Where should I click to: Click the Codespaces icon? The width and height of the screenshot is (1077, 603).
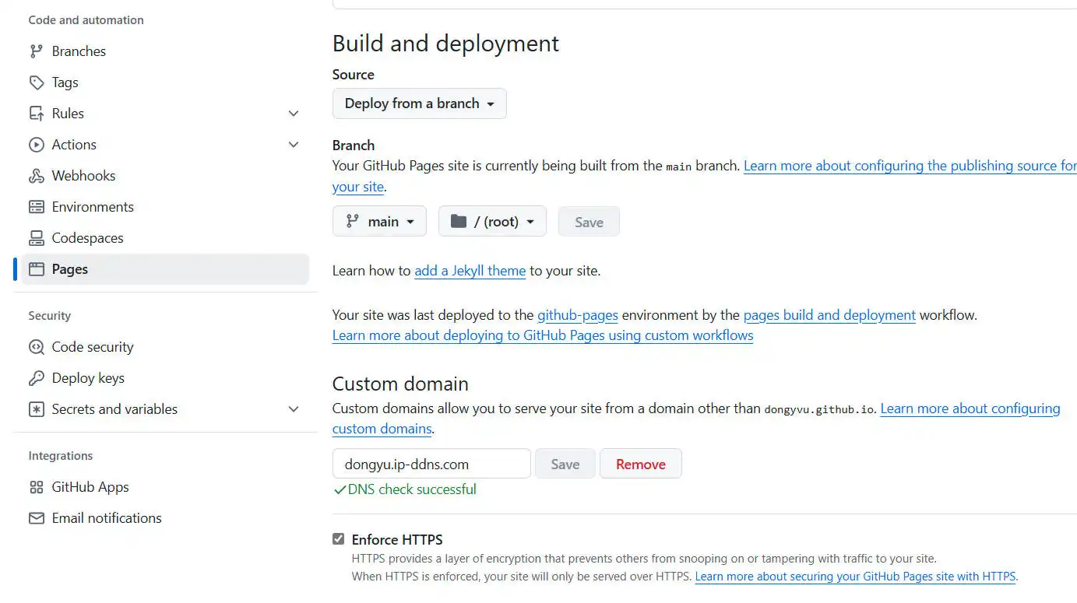[36, 238]
